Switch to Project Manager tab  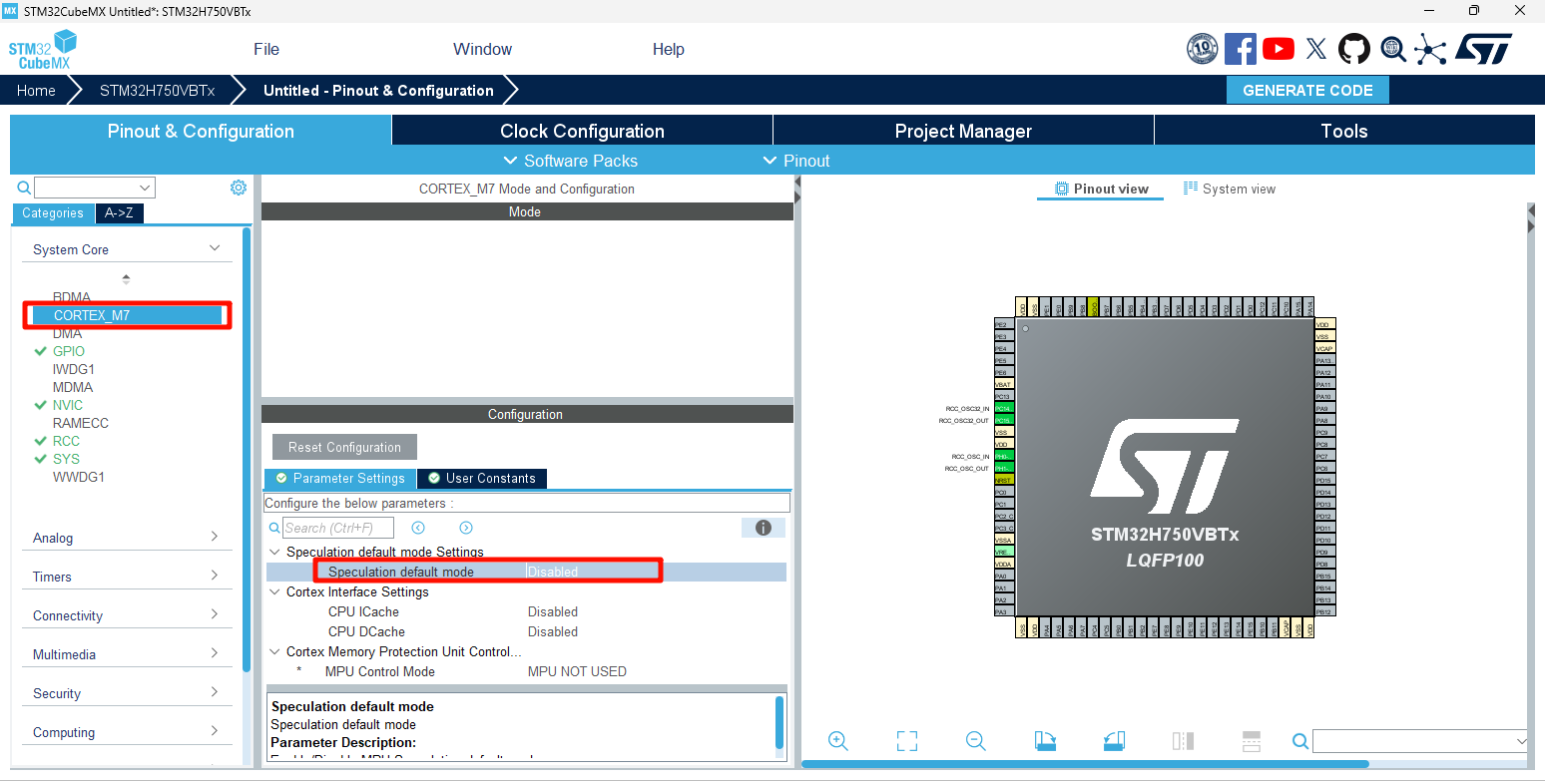[963, 131]
